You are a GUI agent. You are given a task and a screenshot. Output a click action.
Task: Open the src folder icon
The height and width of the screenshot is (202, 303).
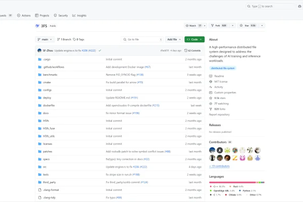pyautogui.click(x=40, y=167)
